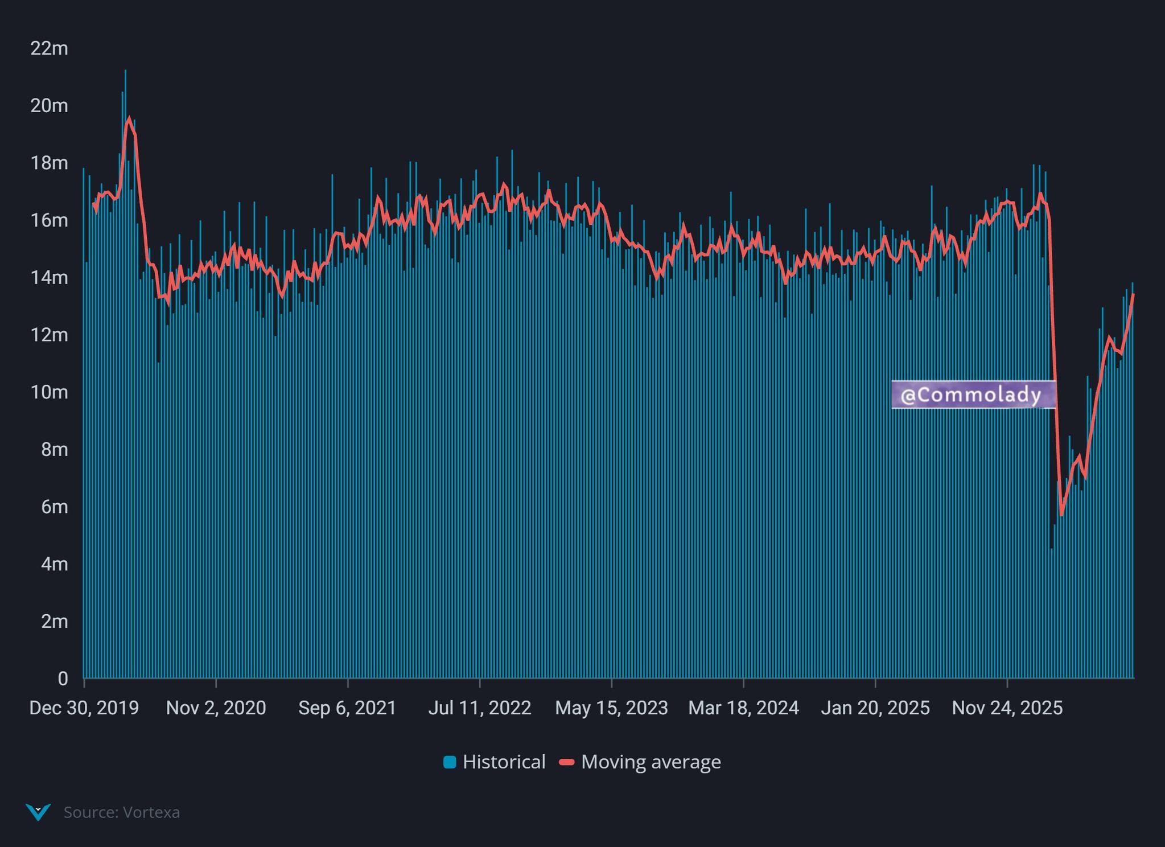The width and height of the screenshot is (1165, 847).
Task: Click the Source: Vortexa text
Action: coord(122,812)
